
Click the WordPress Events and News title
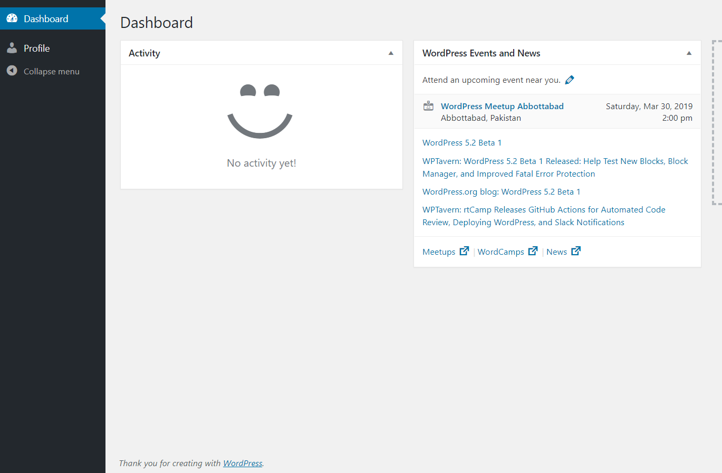click(x=482, y=53)
